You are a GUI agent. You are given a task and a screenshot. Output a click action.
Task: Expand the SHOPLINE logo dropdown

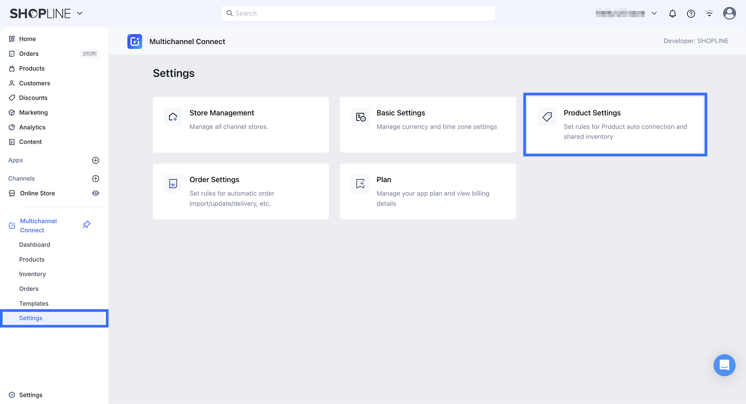(80, 13)
